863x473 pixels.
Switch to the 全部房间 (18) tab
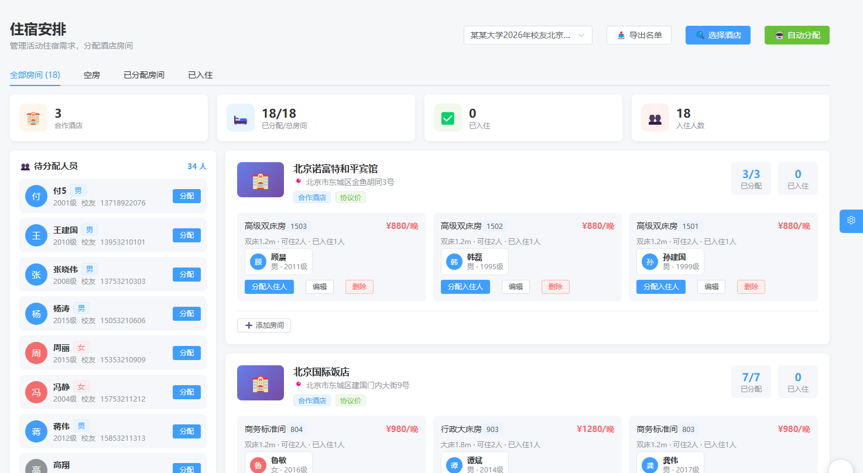35,75
